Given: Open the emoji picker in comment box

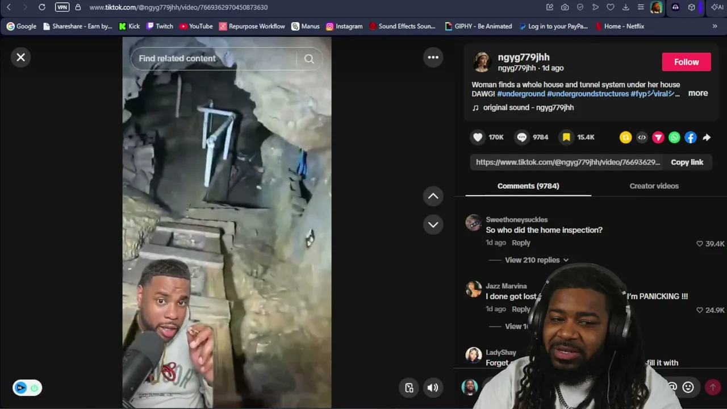Looking at the screenshot, I should pos(688,387).
